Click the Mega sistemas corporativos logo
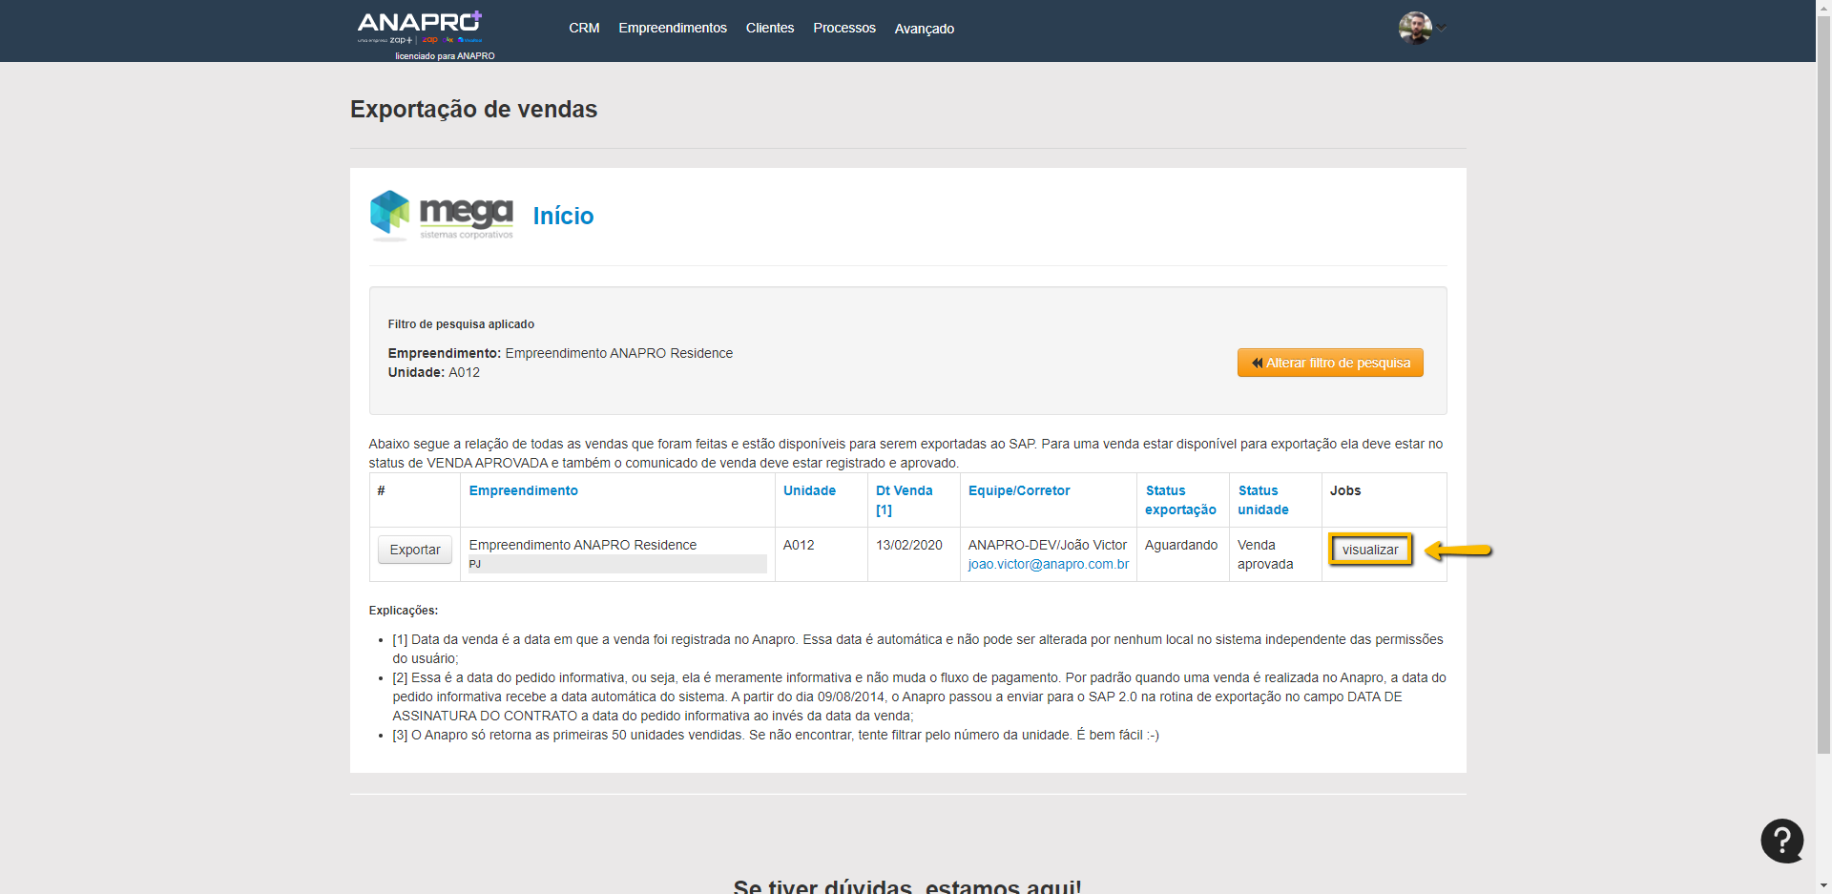This screenshot has height=894, width=1832. point(442,216)
